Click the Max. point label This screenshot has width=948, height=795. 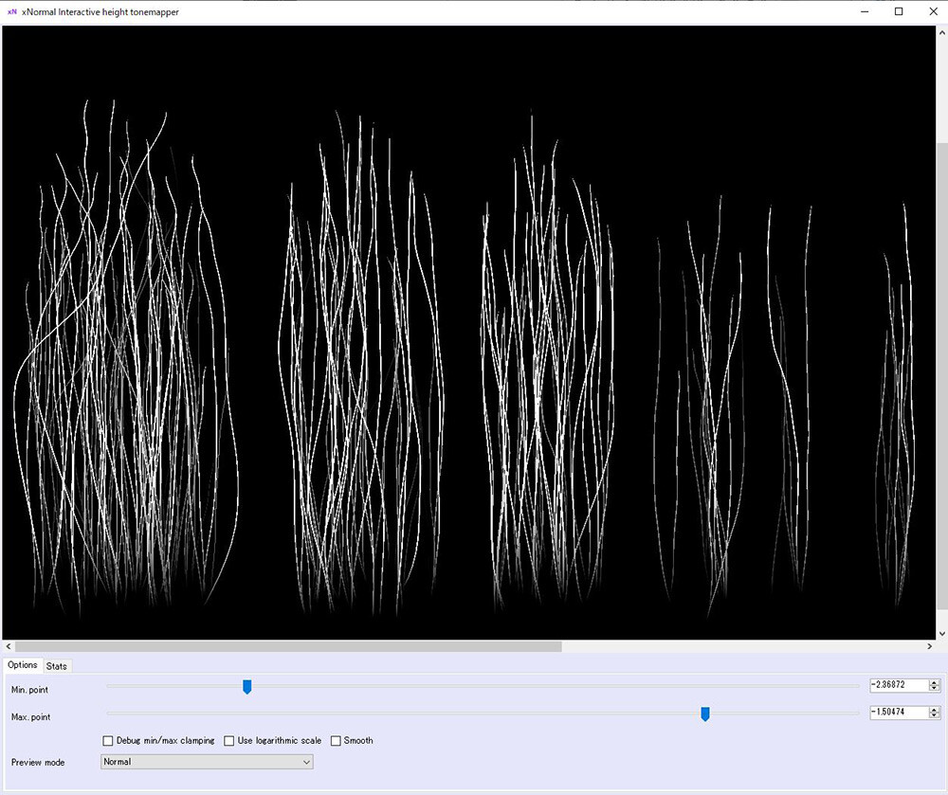[x=31, y=717]
